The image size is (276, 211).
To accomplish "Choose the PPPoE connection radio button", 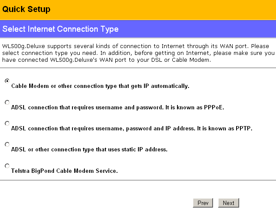I will point(7,102).
